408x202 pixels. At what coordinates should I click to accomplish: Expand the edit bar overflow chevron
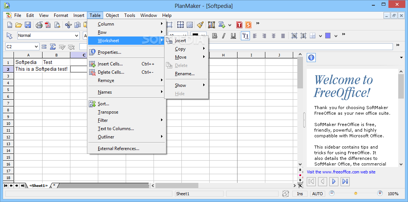[398, 45]
